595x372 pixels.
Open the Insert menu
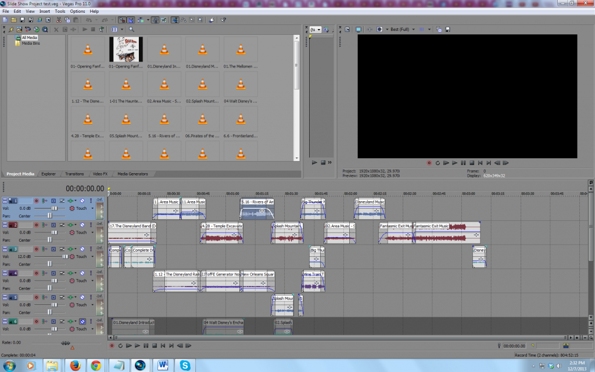click(x=45, y=12)
